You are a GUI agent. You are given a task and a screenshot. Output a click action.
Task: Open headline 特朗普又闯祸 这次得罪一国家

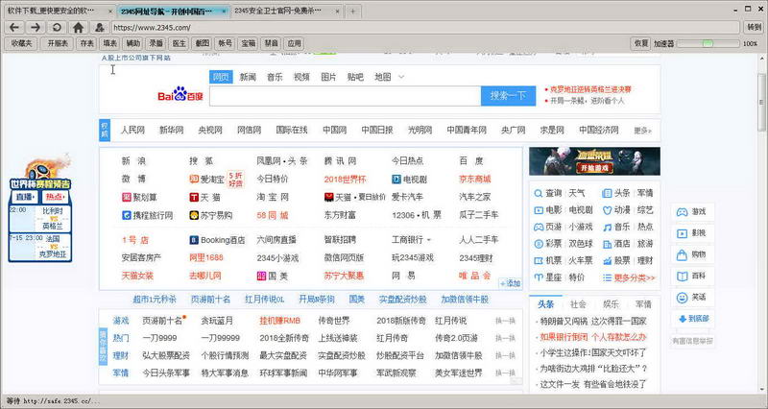tap(593, 322)
